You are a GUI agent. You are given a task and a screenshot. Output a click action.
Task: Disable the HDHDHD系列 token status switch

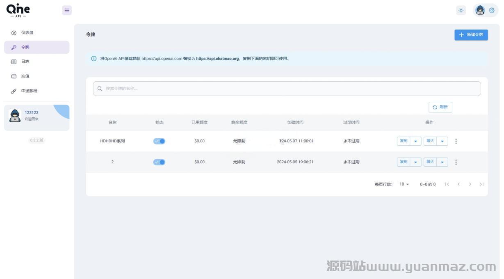click(x=159, y=141)
